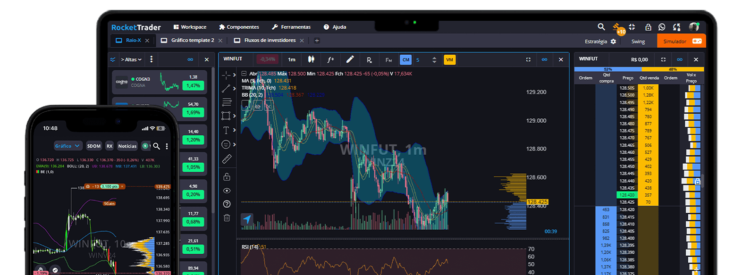Adjust the CM value stepper arrows

[434, 60]
